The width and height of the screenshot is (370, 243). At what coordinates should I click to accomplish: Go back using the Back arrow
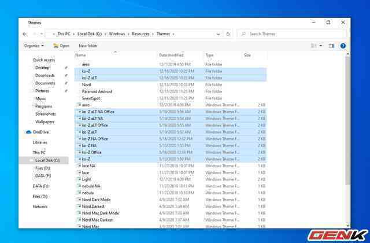tap(25, 34)
